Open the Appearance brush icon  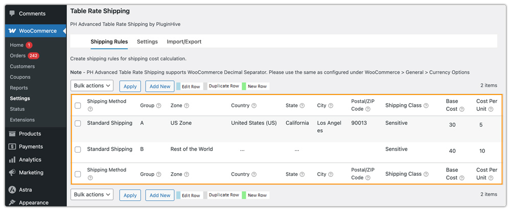(x=12, y=202)
